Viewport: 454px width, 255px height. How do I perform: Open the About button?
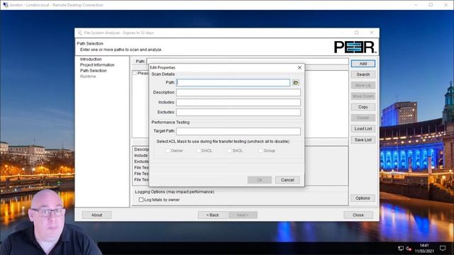tap(96, 215)
